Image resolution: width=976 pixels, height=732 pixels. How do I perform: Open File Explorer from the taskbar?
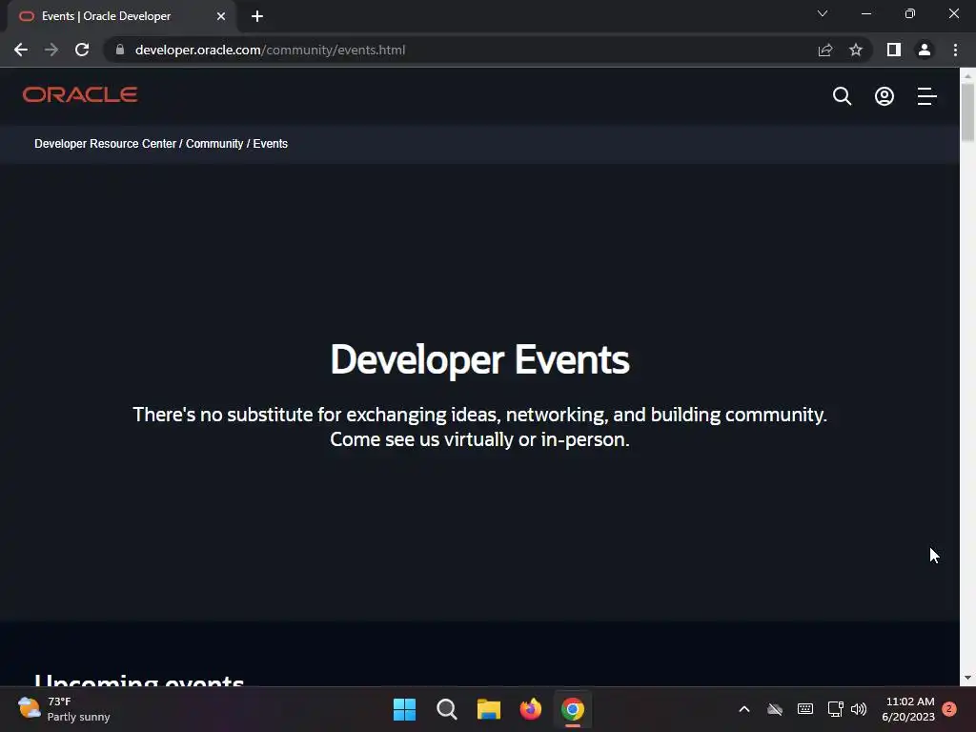489,709
